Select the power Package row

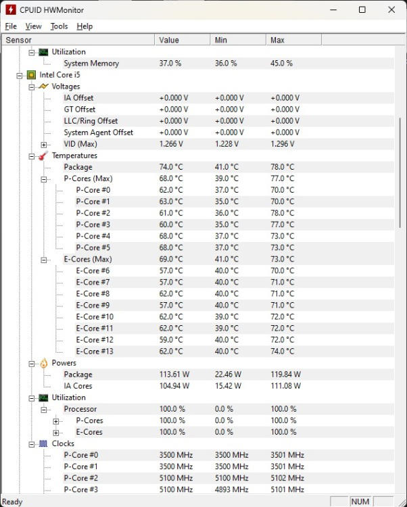click(229, 375)
